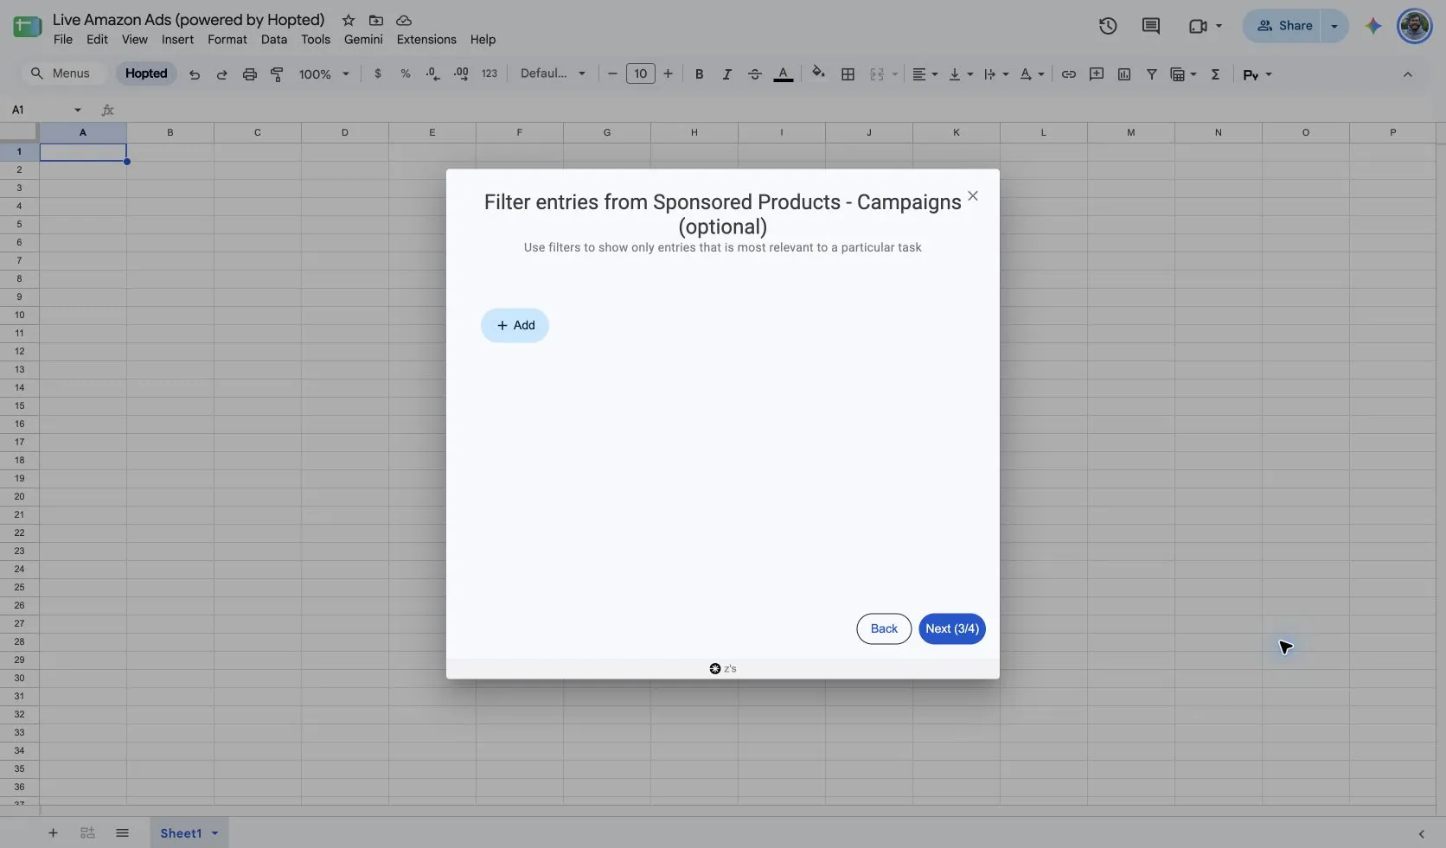Open the borders tool
The image size is (1446, 848).
pos(848,74)
